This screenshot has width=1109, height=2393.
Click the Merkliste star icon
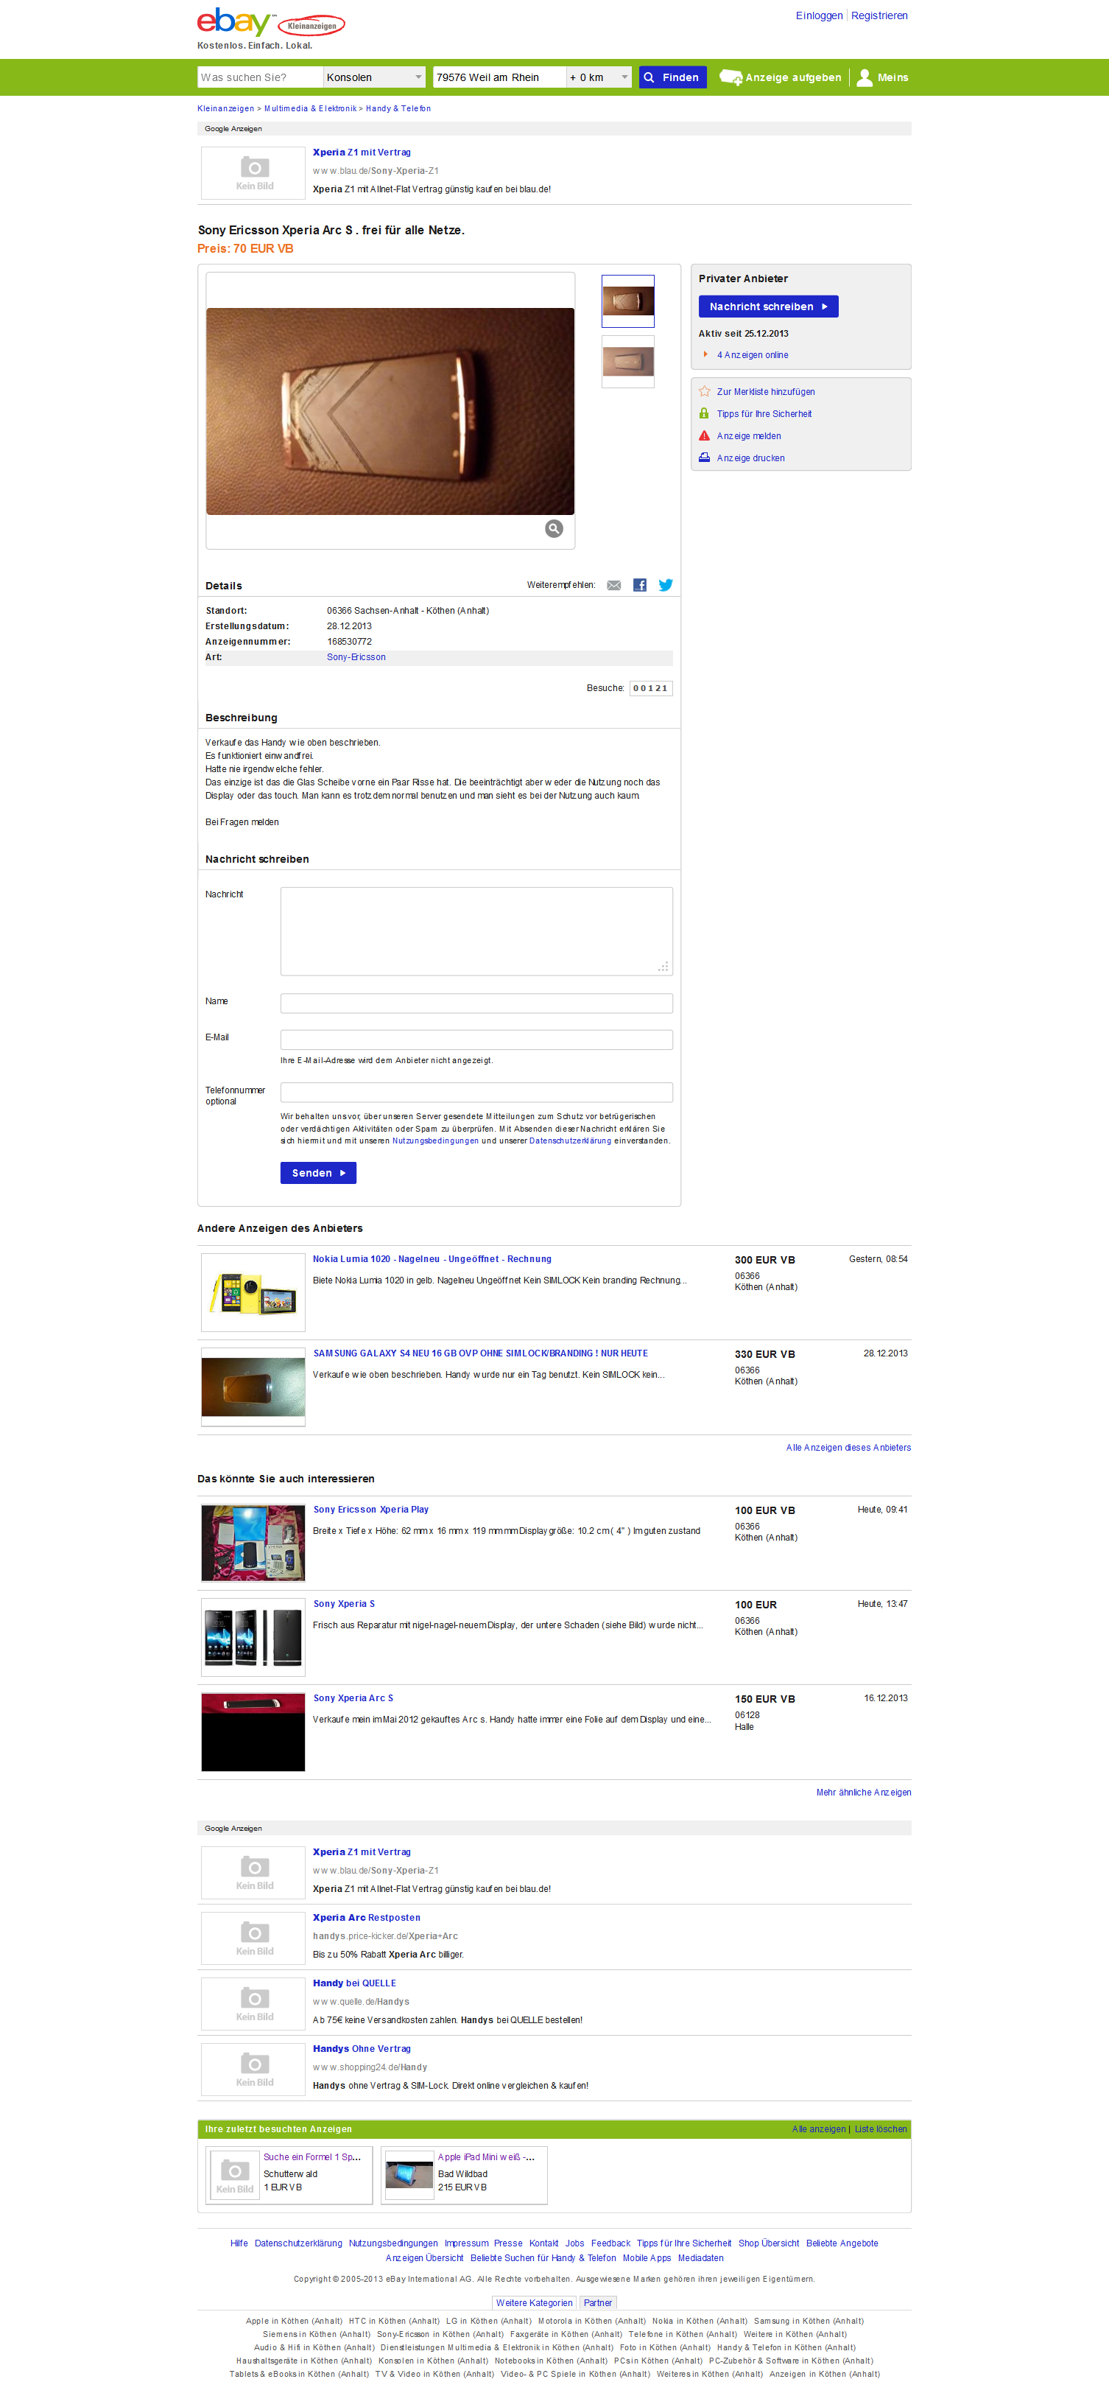[x=704, y=391]
